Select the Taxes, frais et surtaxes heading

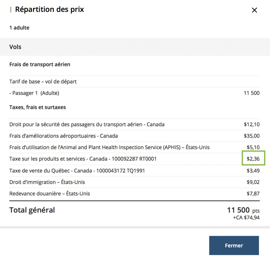[x=37, y=107]
